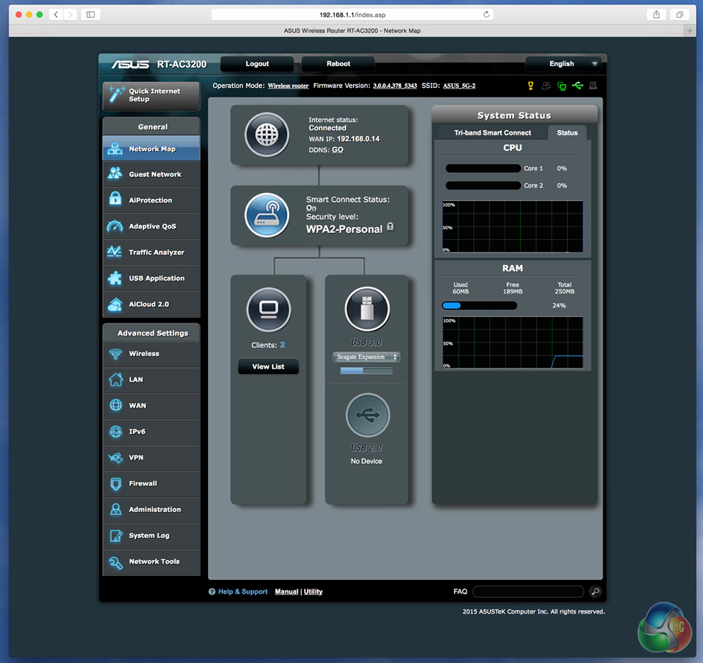Click the Internet status globe icon

[x=267, y=135]
